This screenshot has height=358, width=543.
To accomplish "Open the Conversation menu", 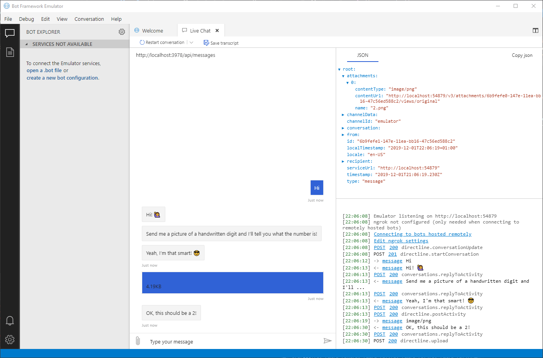I will [89, 19].
